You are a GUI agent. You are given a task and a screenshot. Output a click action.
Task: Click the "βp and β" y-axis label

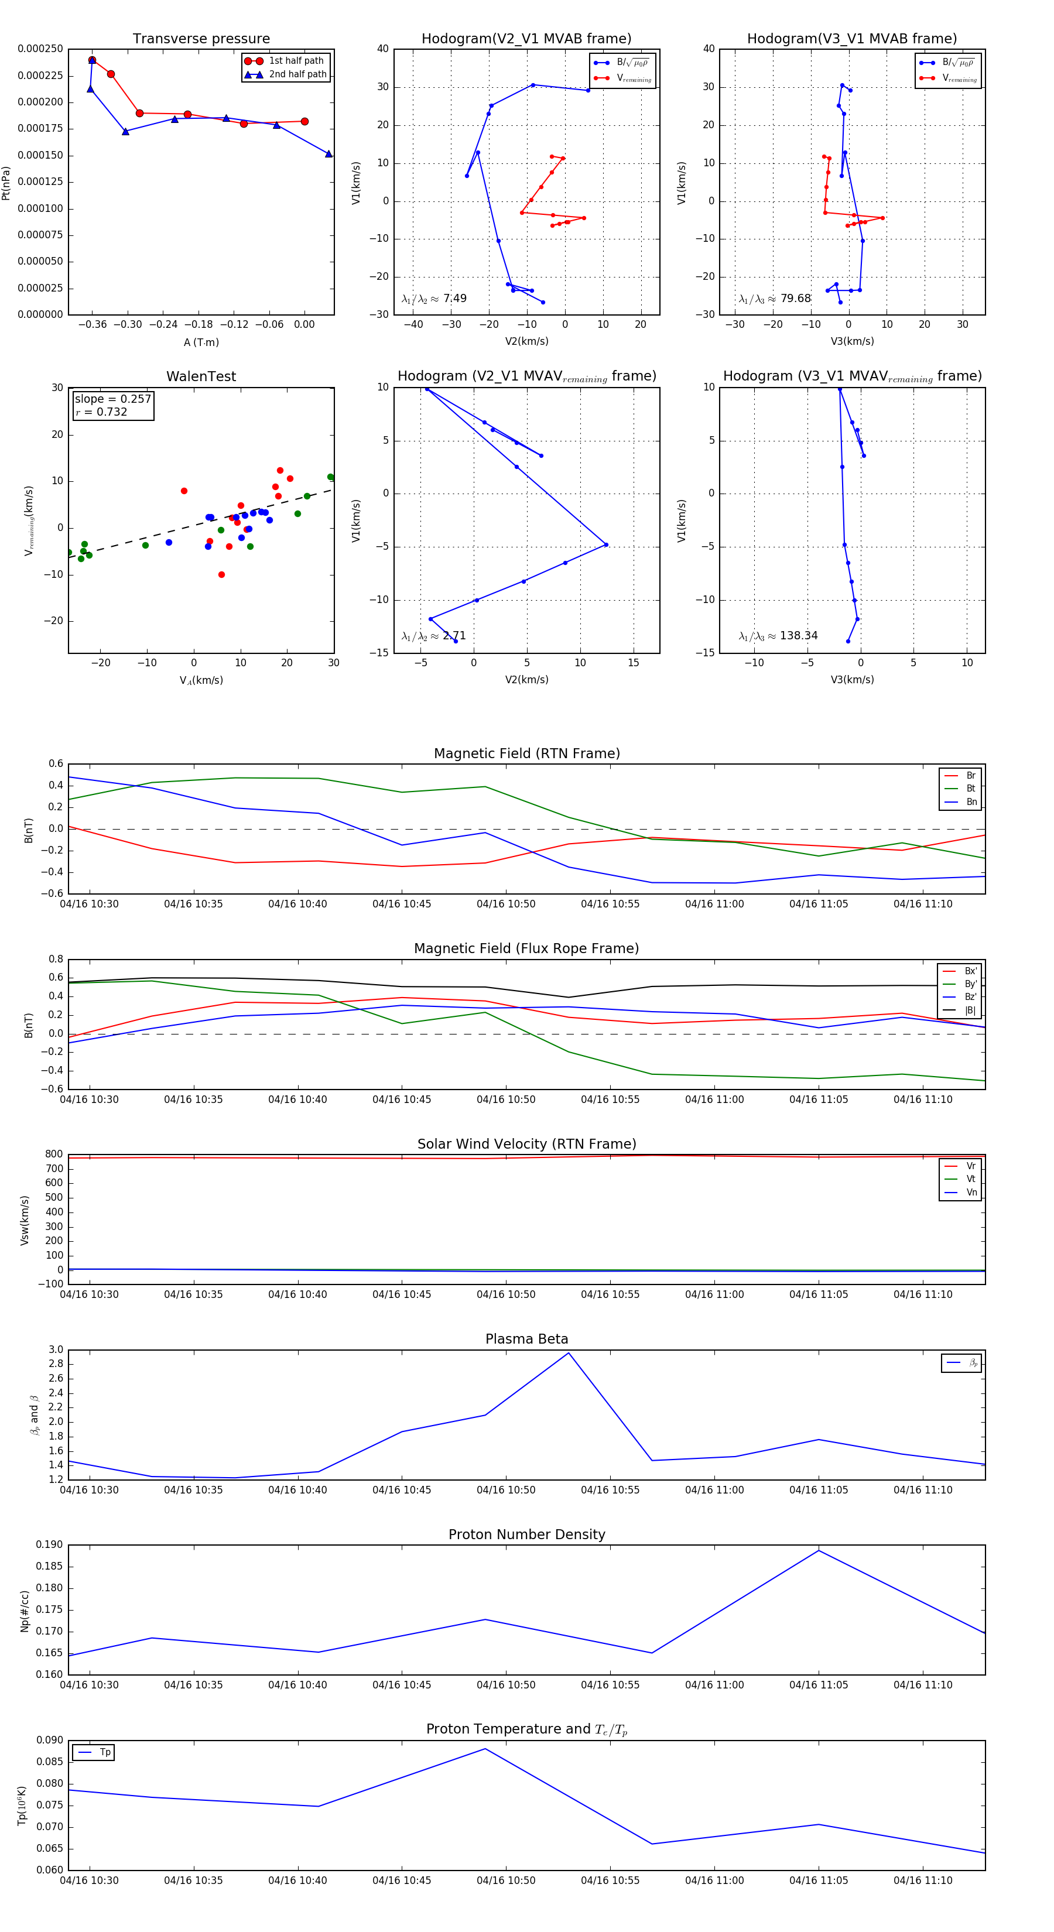tap(35, 1416)
